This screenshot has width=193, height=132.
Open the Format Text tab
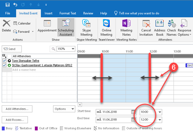[x=68, y=13]
